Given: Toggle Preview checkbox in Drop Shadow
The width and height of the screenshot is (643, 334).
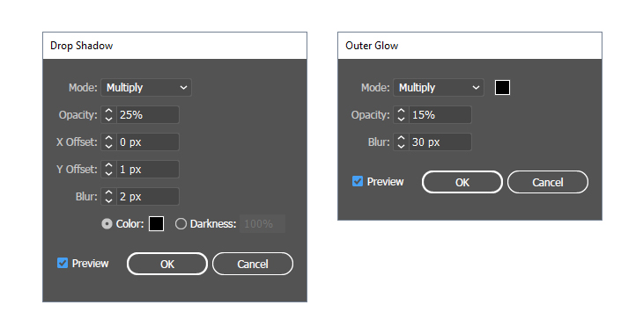Looking at the screenshot, I should [x=63, y=263].
